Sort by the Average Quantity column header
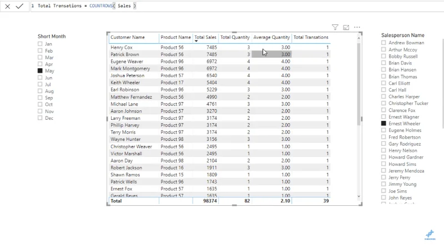 click(271, 37)
